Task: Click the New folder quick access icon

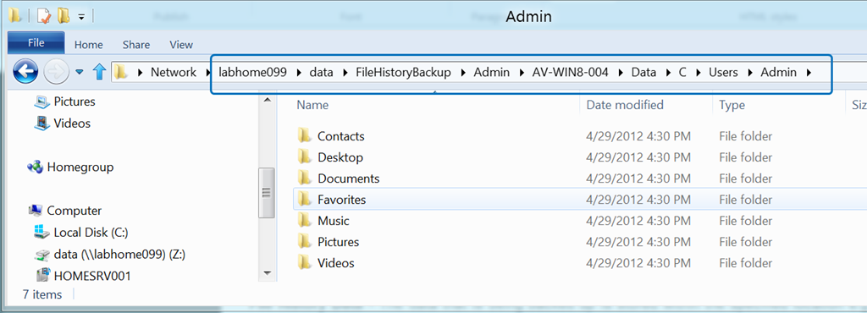Action: click(64, 15)
